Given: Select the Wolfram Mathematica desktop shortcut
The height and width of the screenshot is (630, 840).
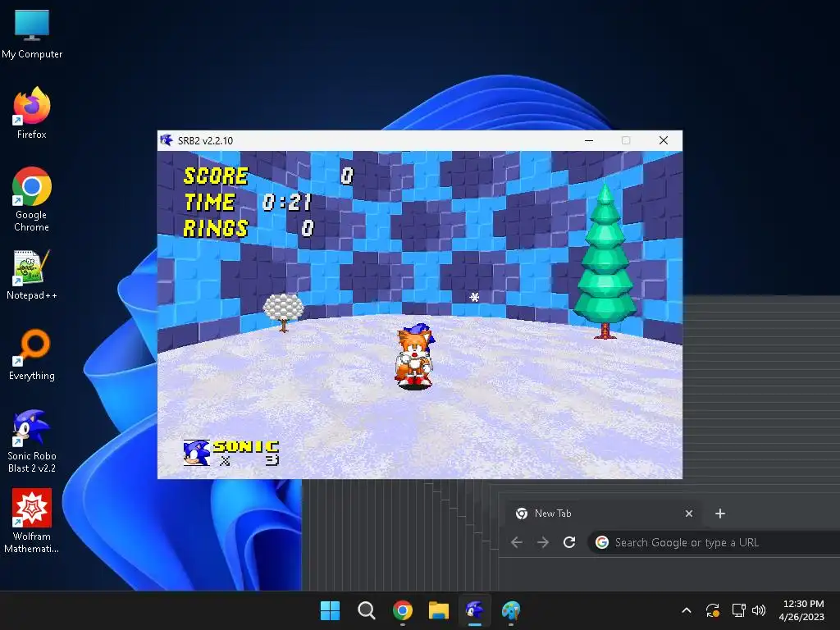Looking at the screenshot, I should tap(32, 521).
